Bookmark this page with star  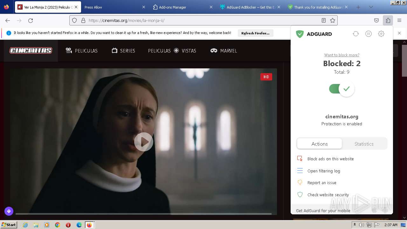pyautogui.click(x=333, y=20)
